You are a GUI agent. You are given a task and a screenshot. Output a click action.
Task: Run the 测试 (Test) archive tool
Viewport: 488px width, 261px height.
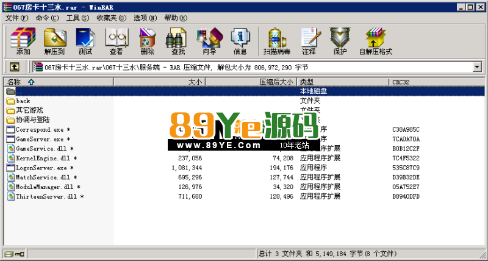pyautogui.click(x=85, y=41)
